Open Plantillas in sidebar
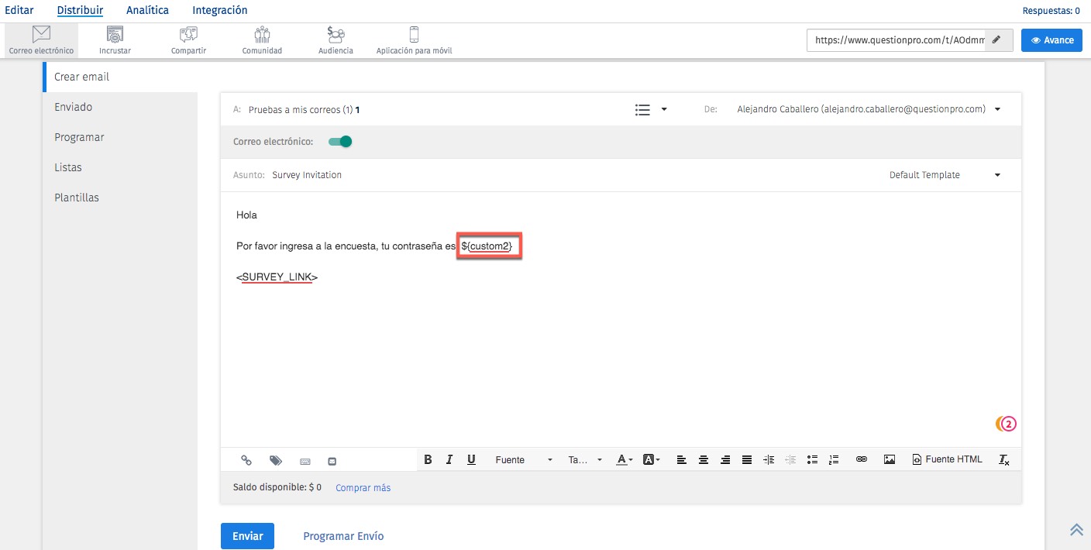Viewport: 1091px width, 550px height. pyautogui.click(x=120, y=198)
